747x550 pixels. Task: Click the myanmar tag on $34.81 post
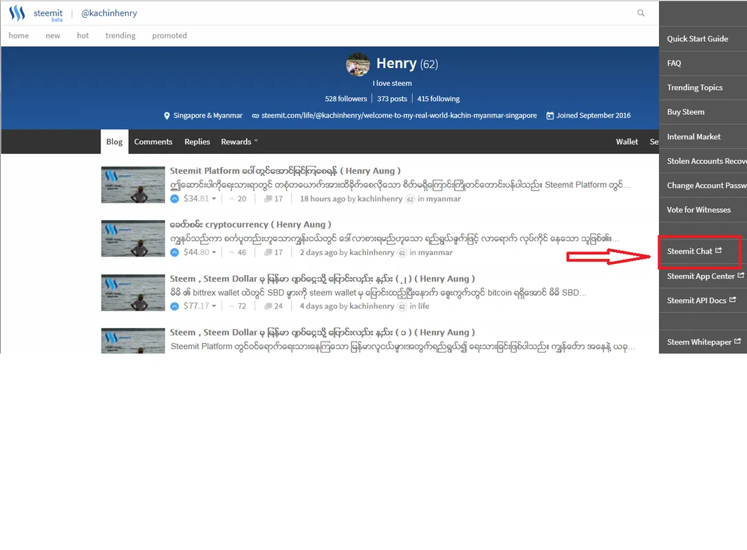point(443,199)
